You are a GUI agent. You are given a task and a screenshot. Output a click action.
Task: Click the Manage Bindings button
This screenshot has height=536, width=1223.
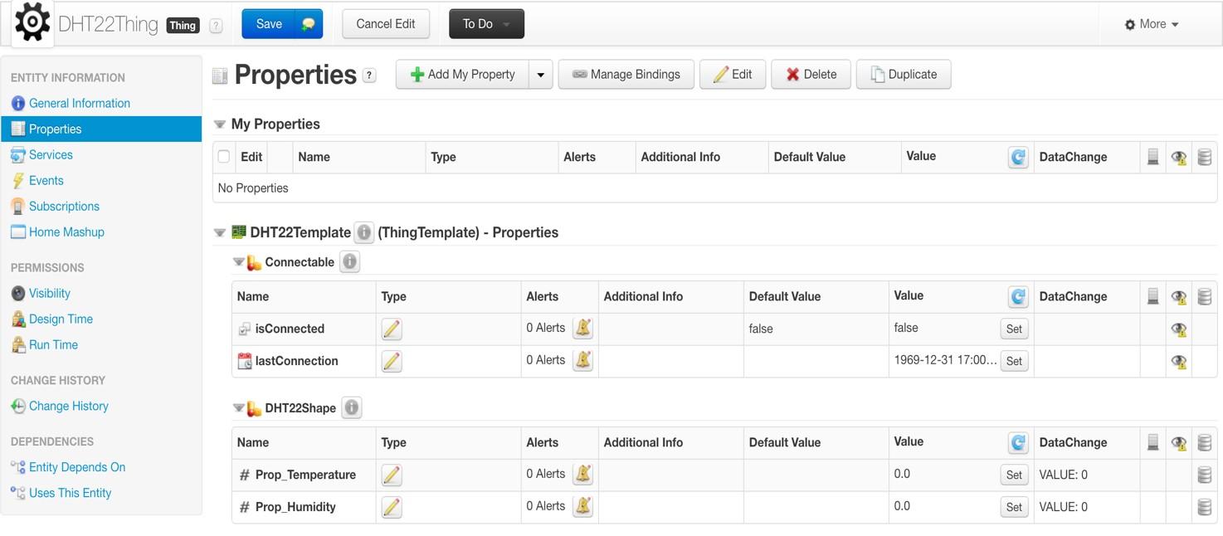(x=626, y=75)
